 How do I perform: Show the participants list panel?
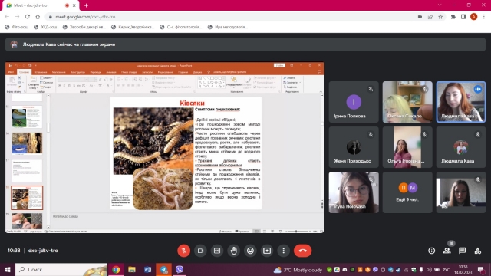coord(447,251)
